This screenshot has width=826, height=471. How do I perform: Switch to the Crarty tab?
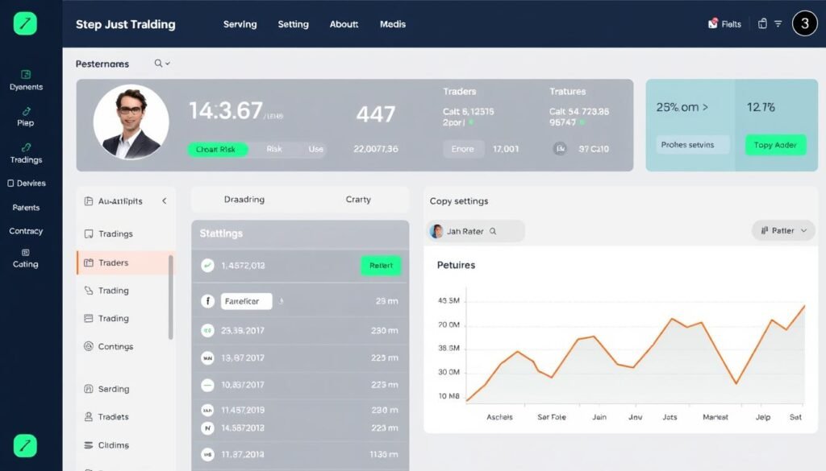(358, 200)
